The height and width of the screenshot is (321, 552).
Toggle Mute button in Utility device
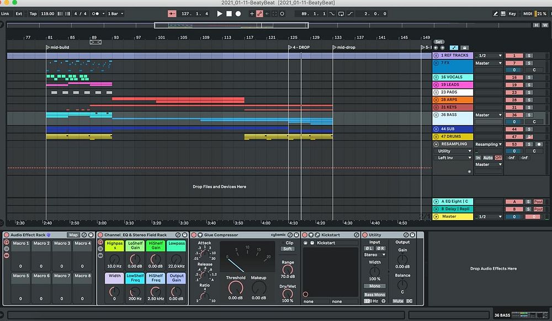coord(398,301)
